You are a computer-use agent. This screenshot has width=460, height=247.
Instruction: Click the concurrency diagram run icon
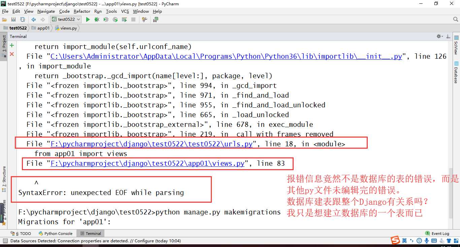[124, 19]
